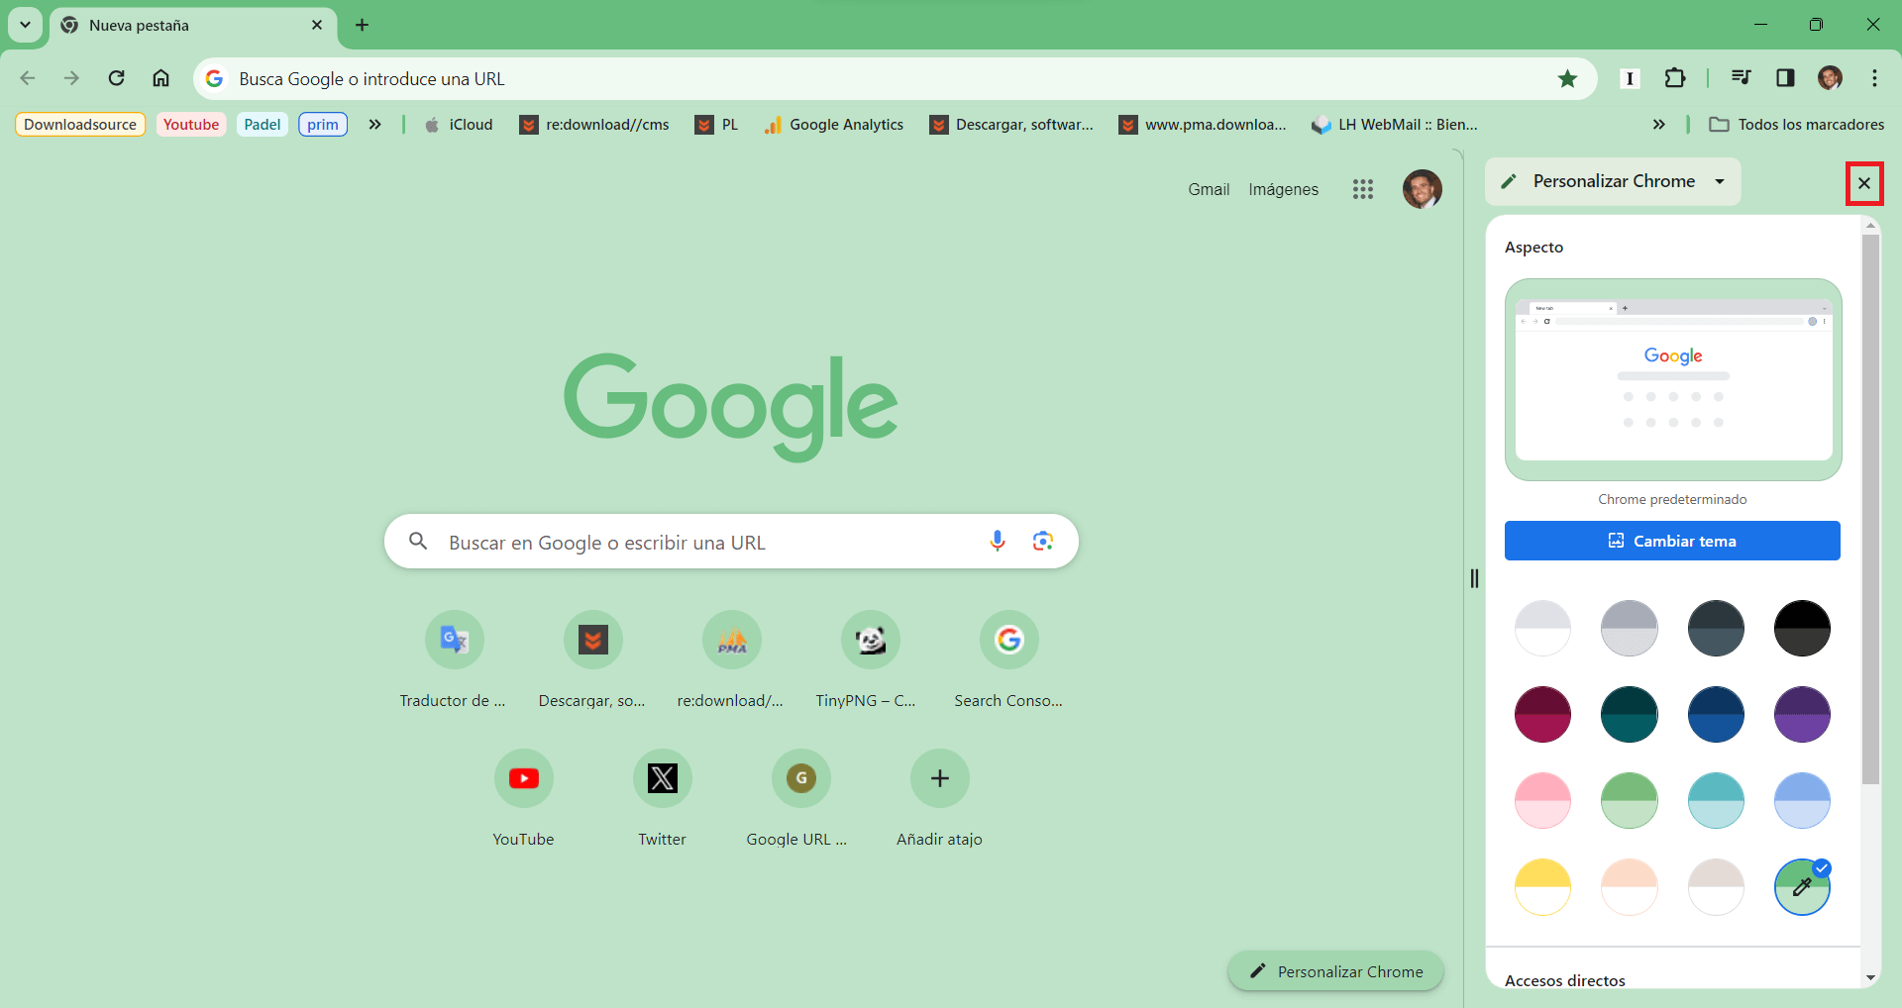The image size is (1902, 1008).
Task: Open the Google account avatar on the page
Action: 1422,189
